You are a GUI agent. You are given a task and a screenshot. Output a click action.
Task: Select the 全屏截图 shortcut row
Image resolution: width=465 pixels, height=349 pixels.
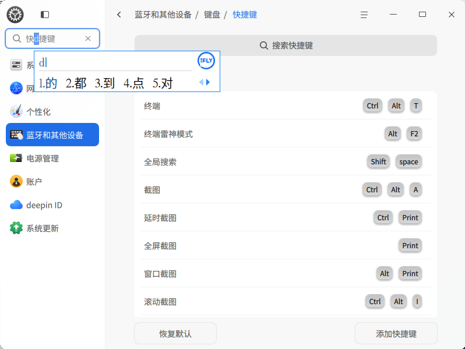[286, 245]
